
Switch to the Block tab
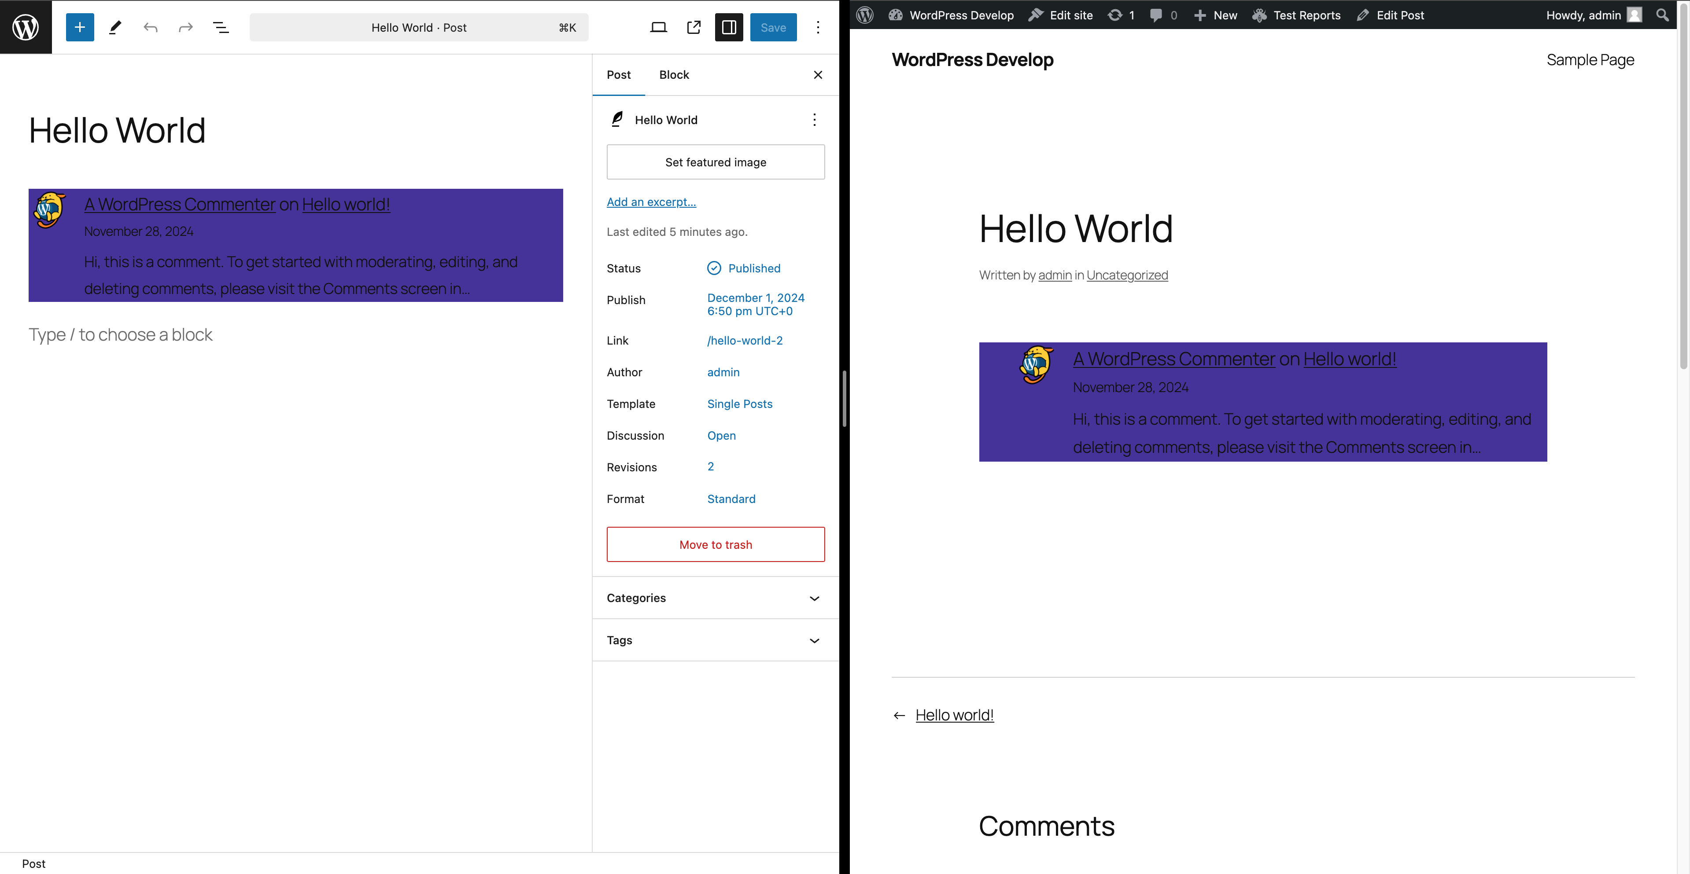pyautogui.click(x=674, y=75)
